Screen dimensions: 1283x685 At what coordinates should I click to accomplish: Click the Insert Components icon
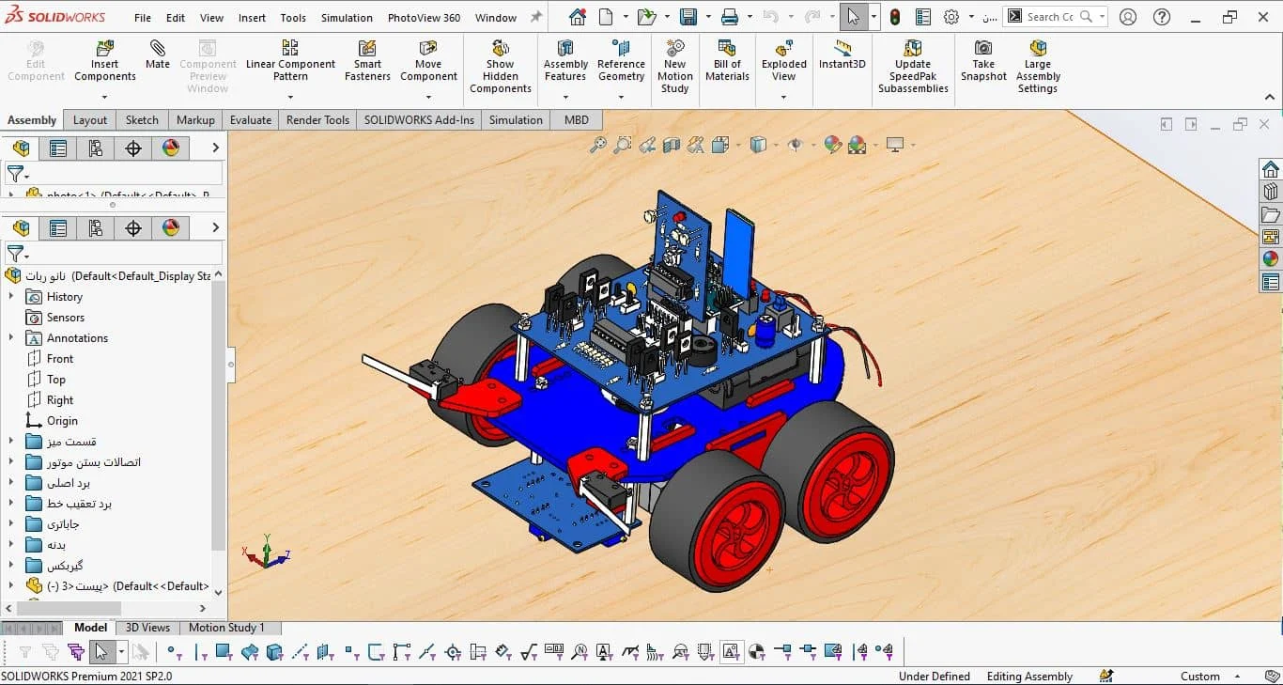(105, 61)
